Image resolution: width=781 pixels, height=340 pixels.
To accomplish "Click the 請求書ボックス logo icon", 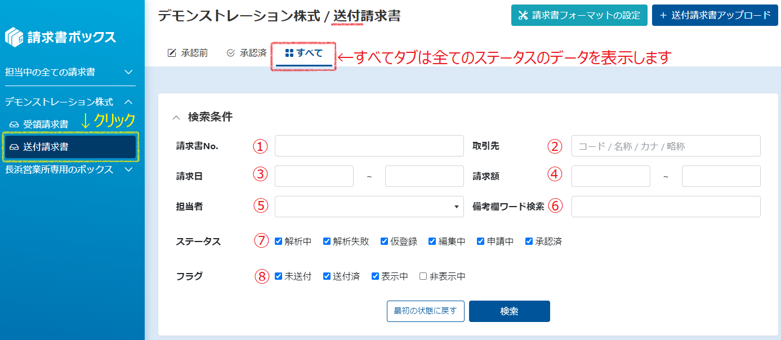I will point(15,37).
